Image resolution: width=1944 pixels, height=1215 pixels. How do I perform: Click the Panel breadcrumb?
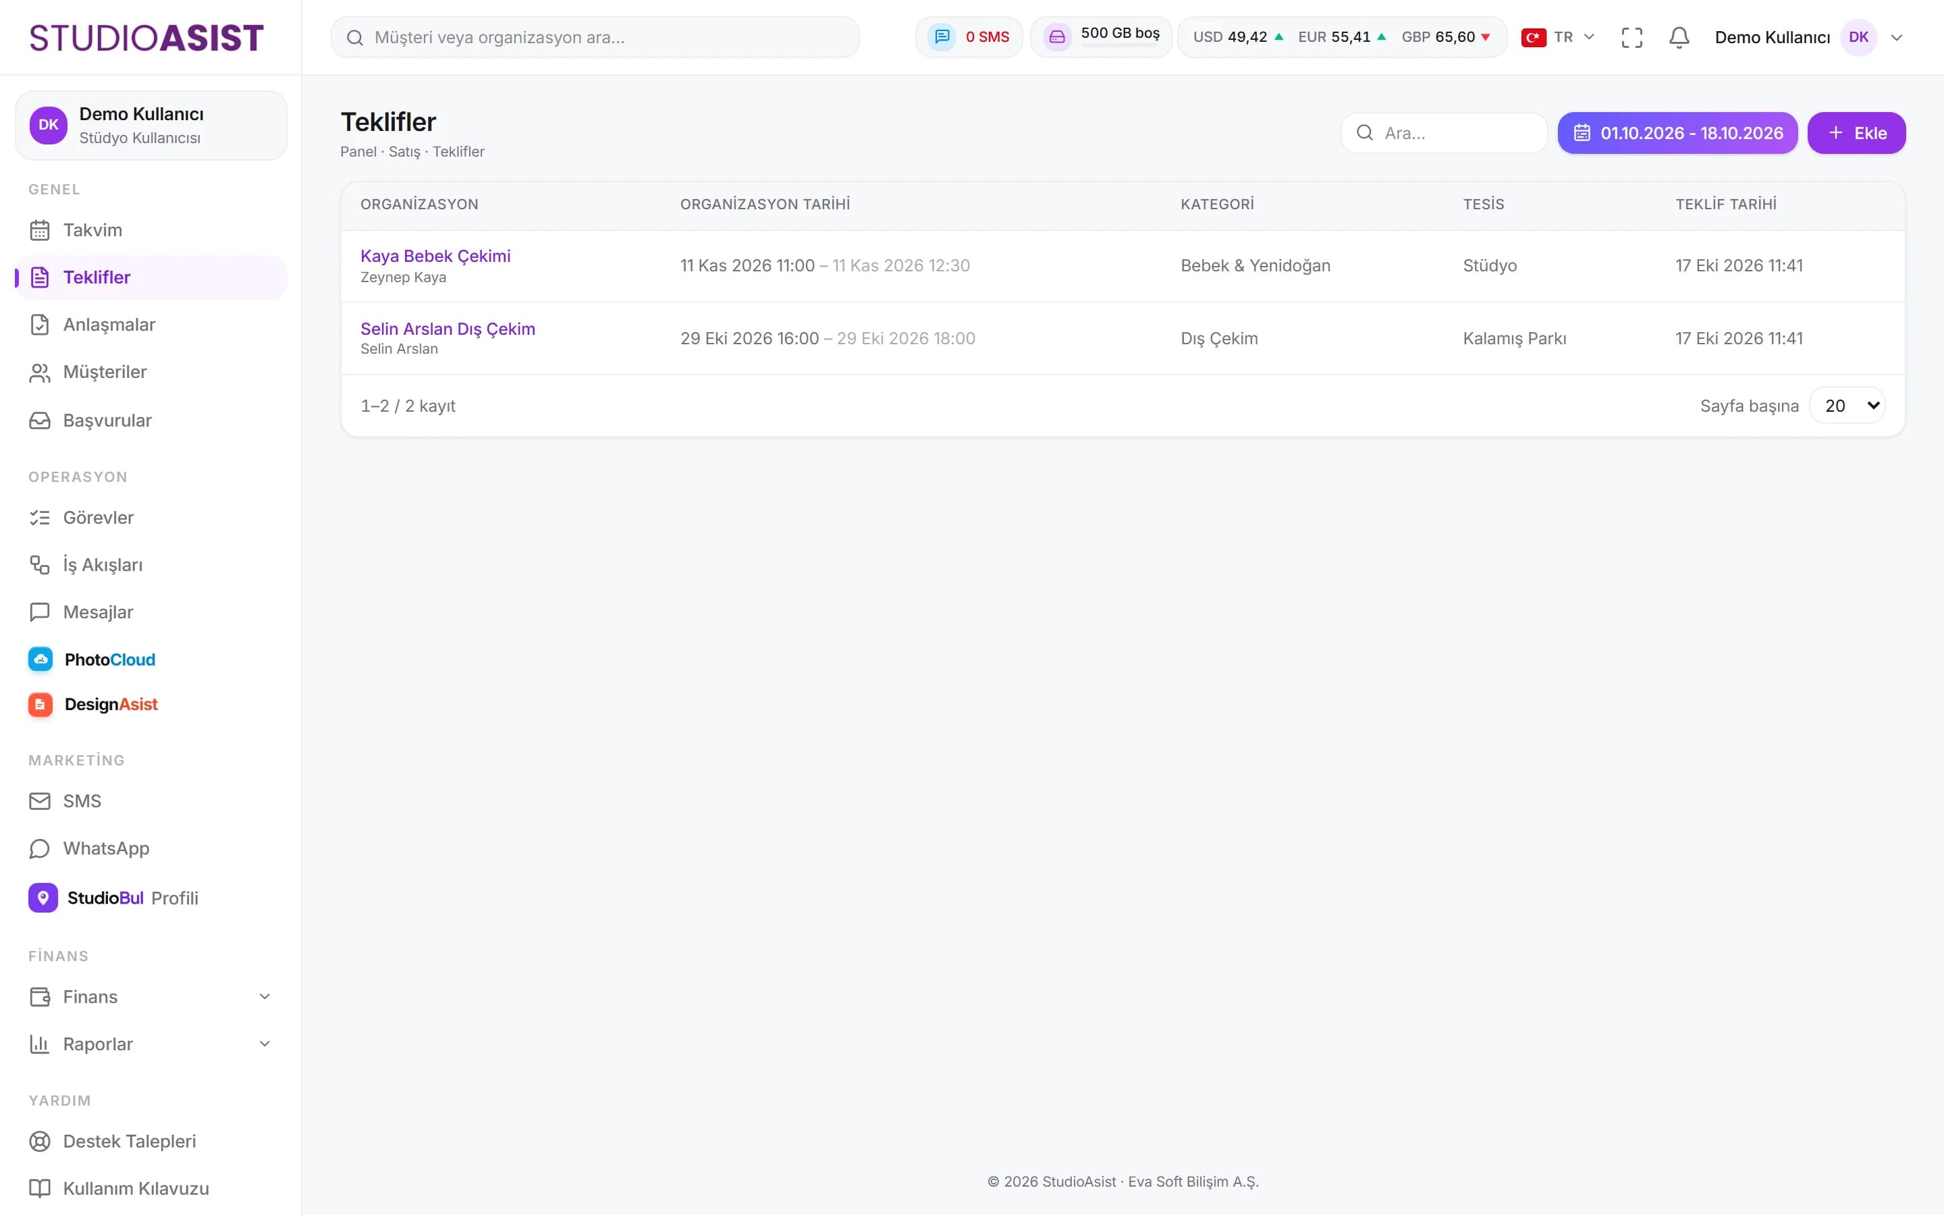pyautogui.click(x=358, y=152)
